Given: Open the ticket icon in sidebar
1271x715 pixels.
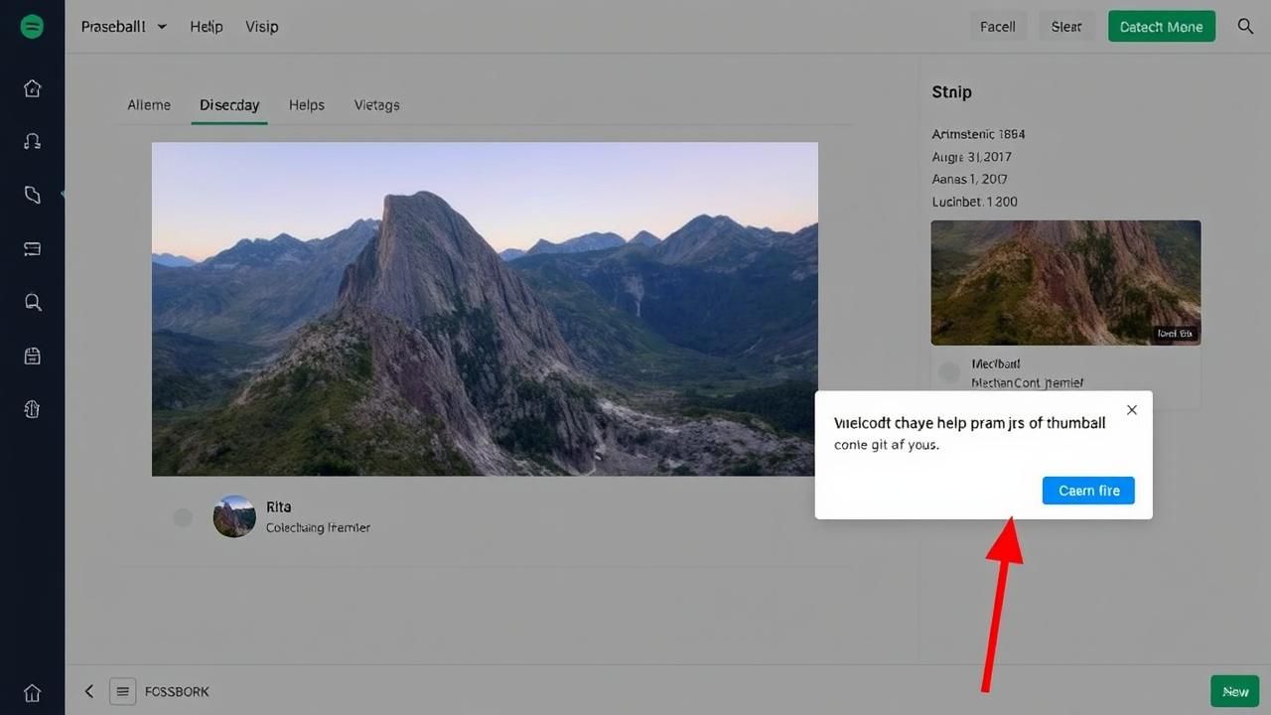Looking at the screenshot, I should [32, 248].
